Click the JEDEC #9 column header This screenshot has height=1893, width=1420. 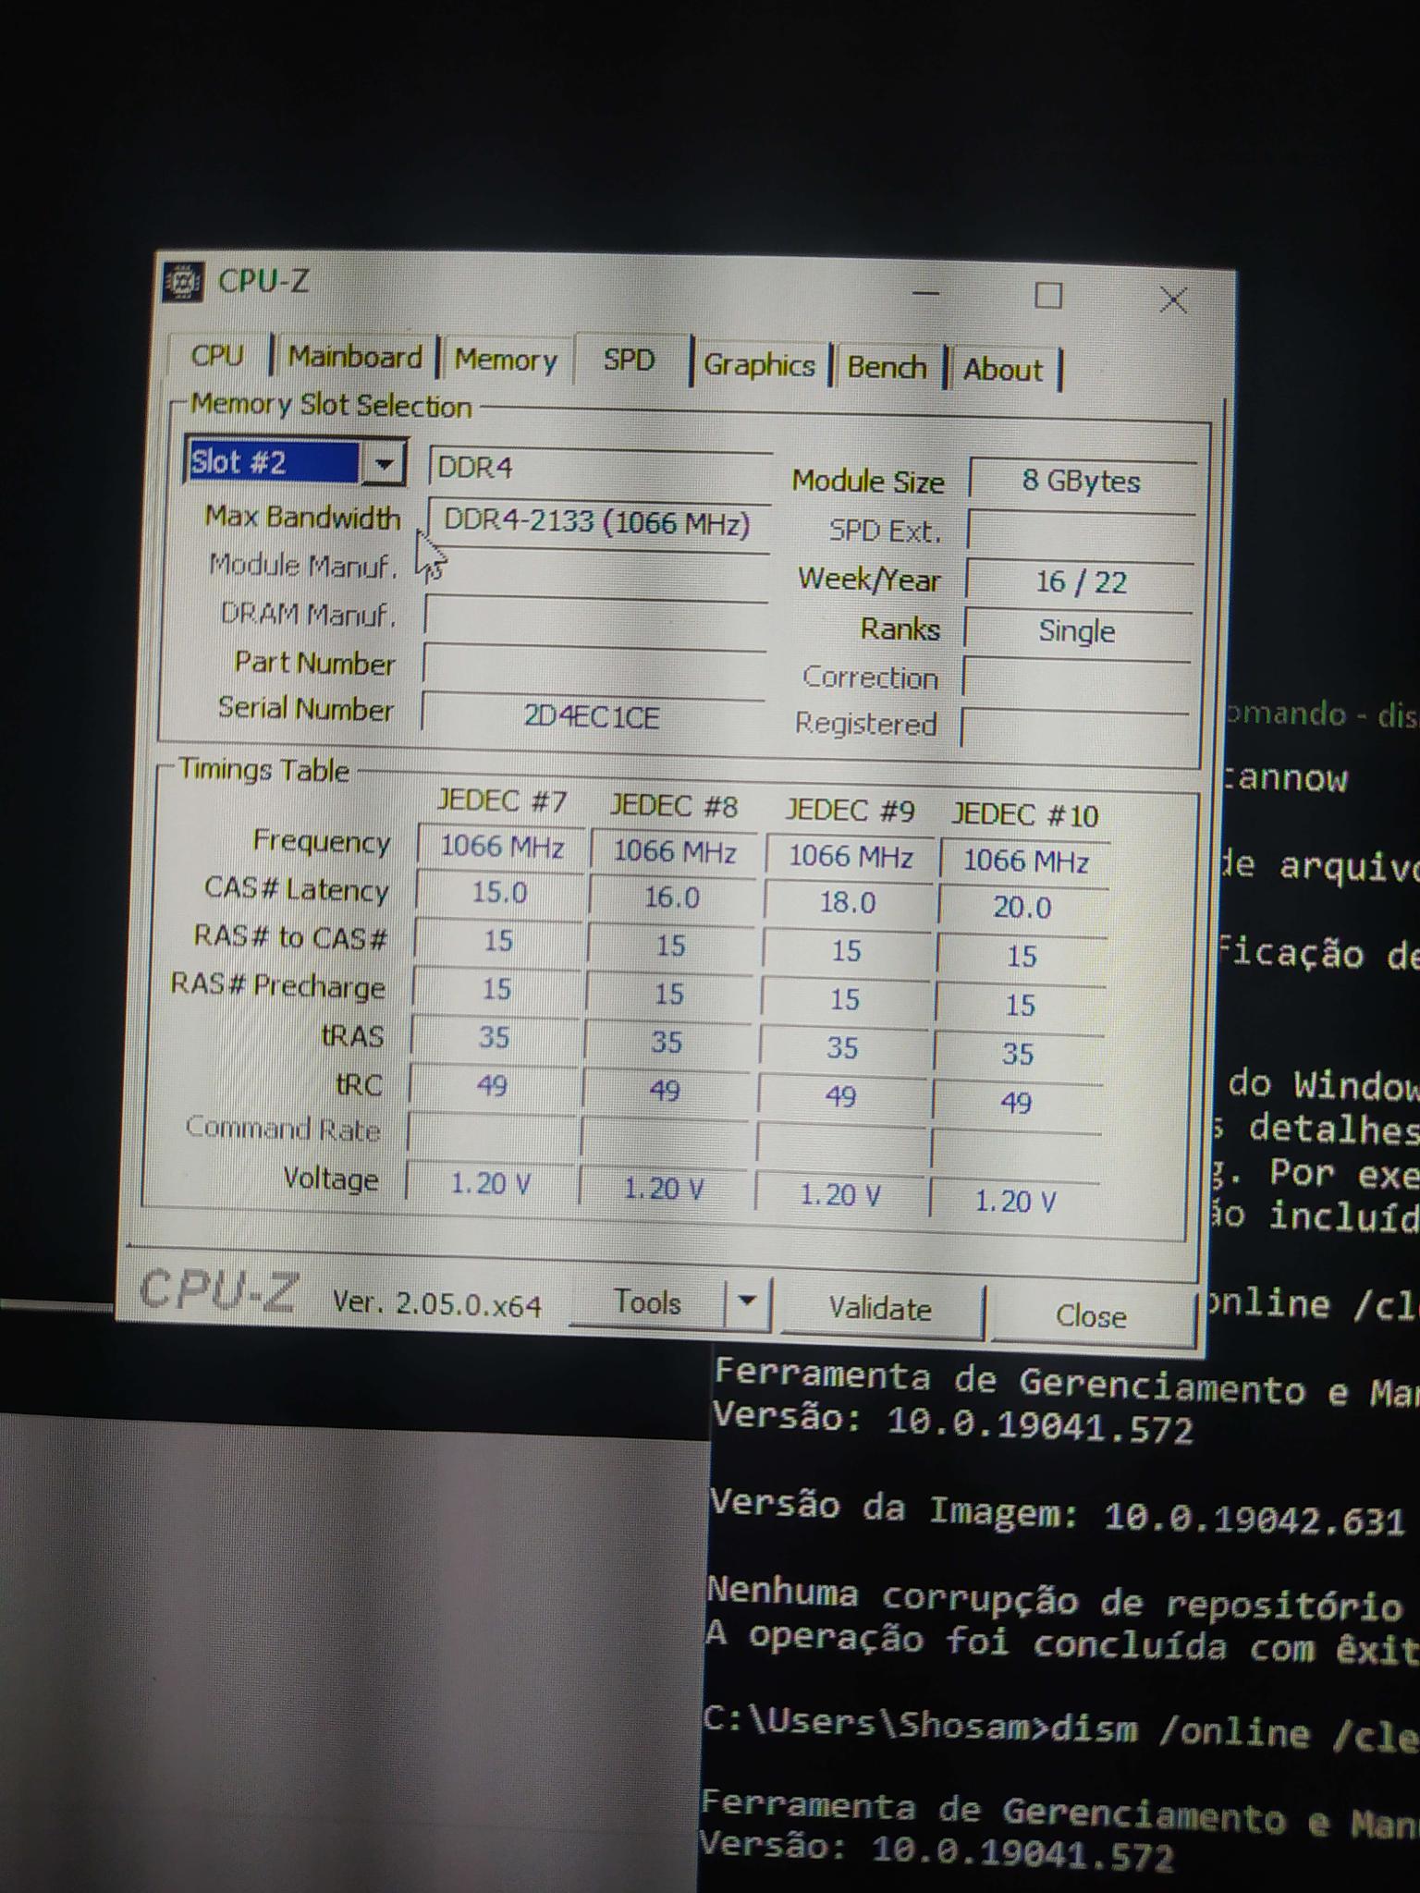click(850, 811)
